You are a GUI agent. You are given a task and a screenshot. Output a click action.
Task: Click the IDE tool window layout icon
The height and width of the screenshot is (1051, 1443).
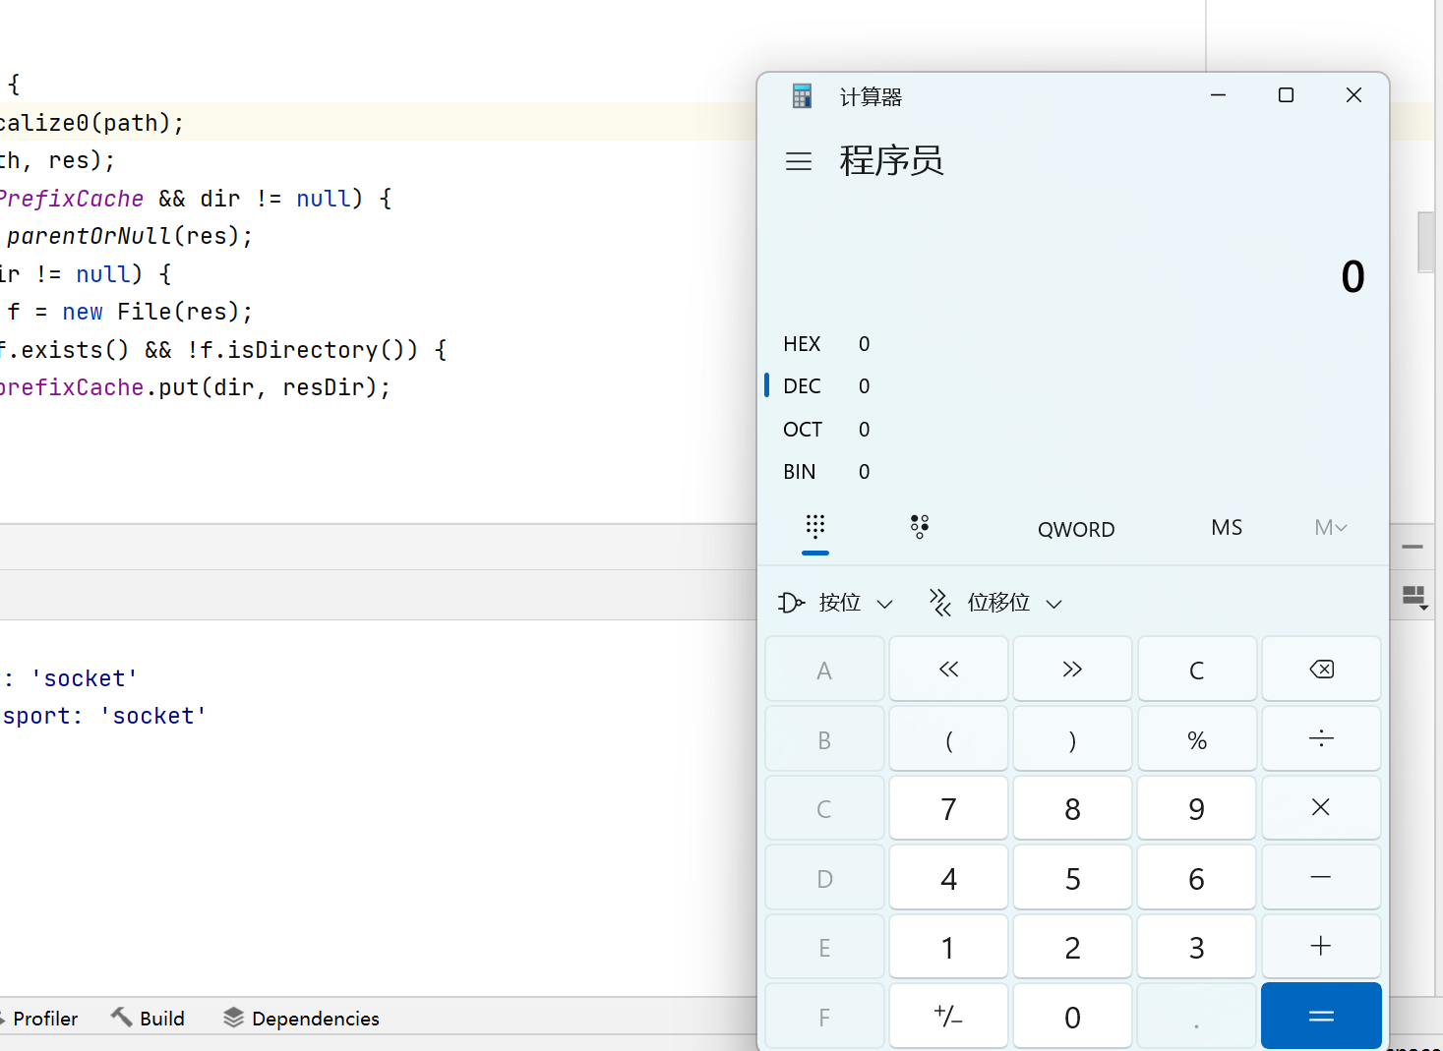(1414, 597)
